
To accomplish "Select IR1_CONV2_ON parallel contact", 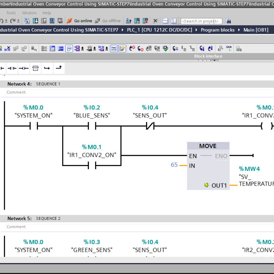I will click(92, 165).
